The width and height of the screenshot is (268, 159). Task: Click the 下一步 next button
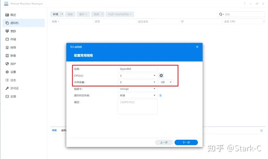(x=186, y=142)
